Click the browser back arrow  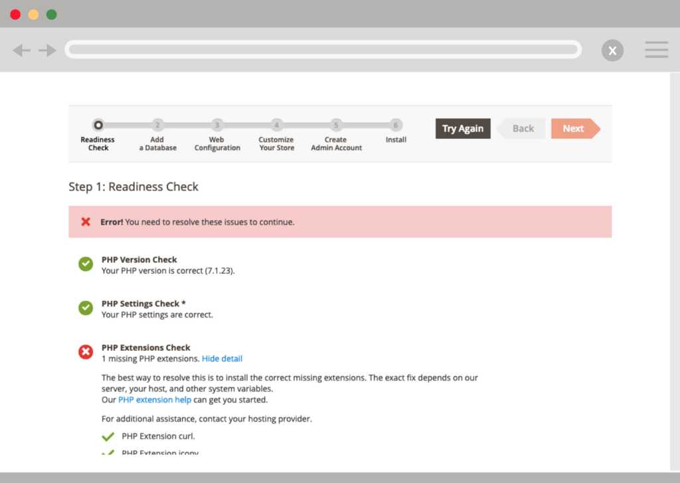click(x=21, y=50)
